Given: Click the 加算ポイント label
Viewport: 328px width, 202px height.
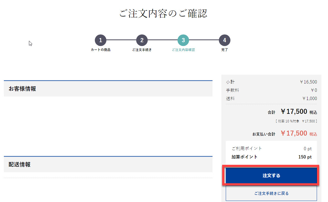Looking at the screenshot, I should [x=244, y=157].
